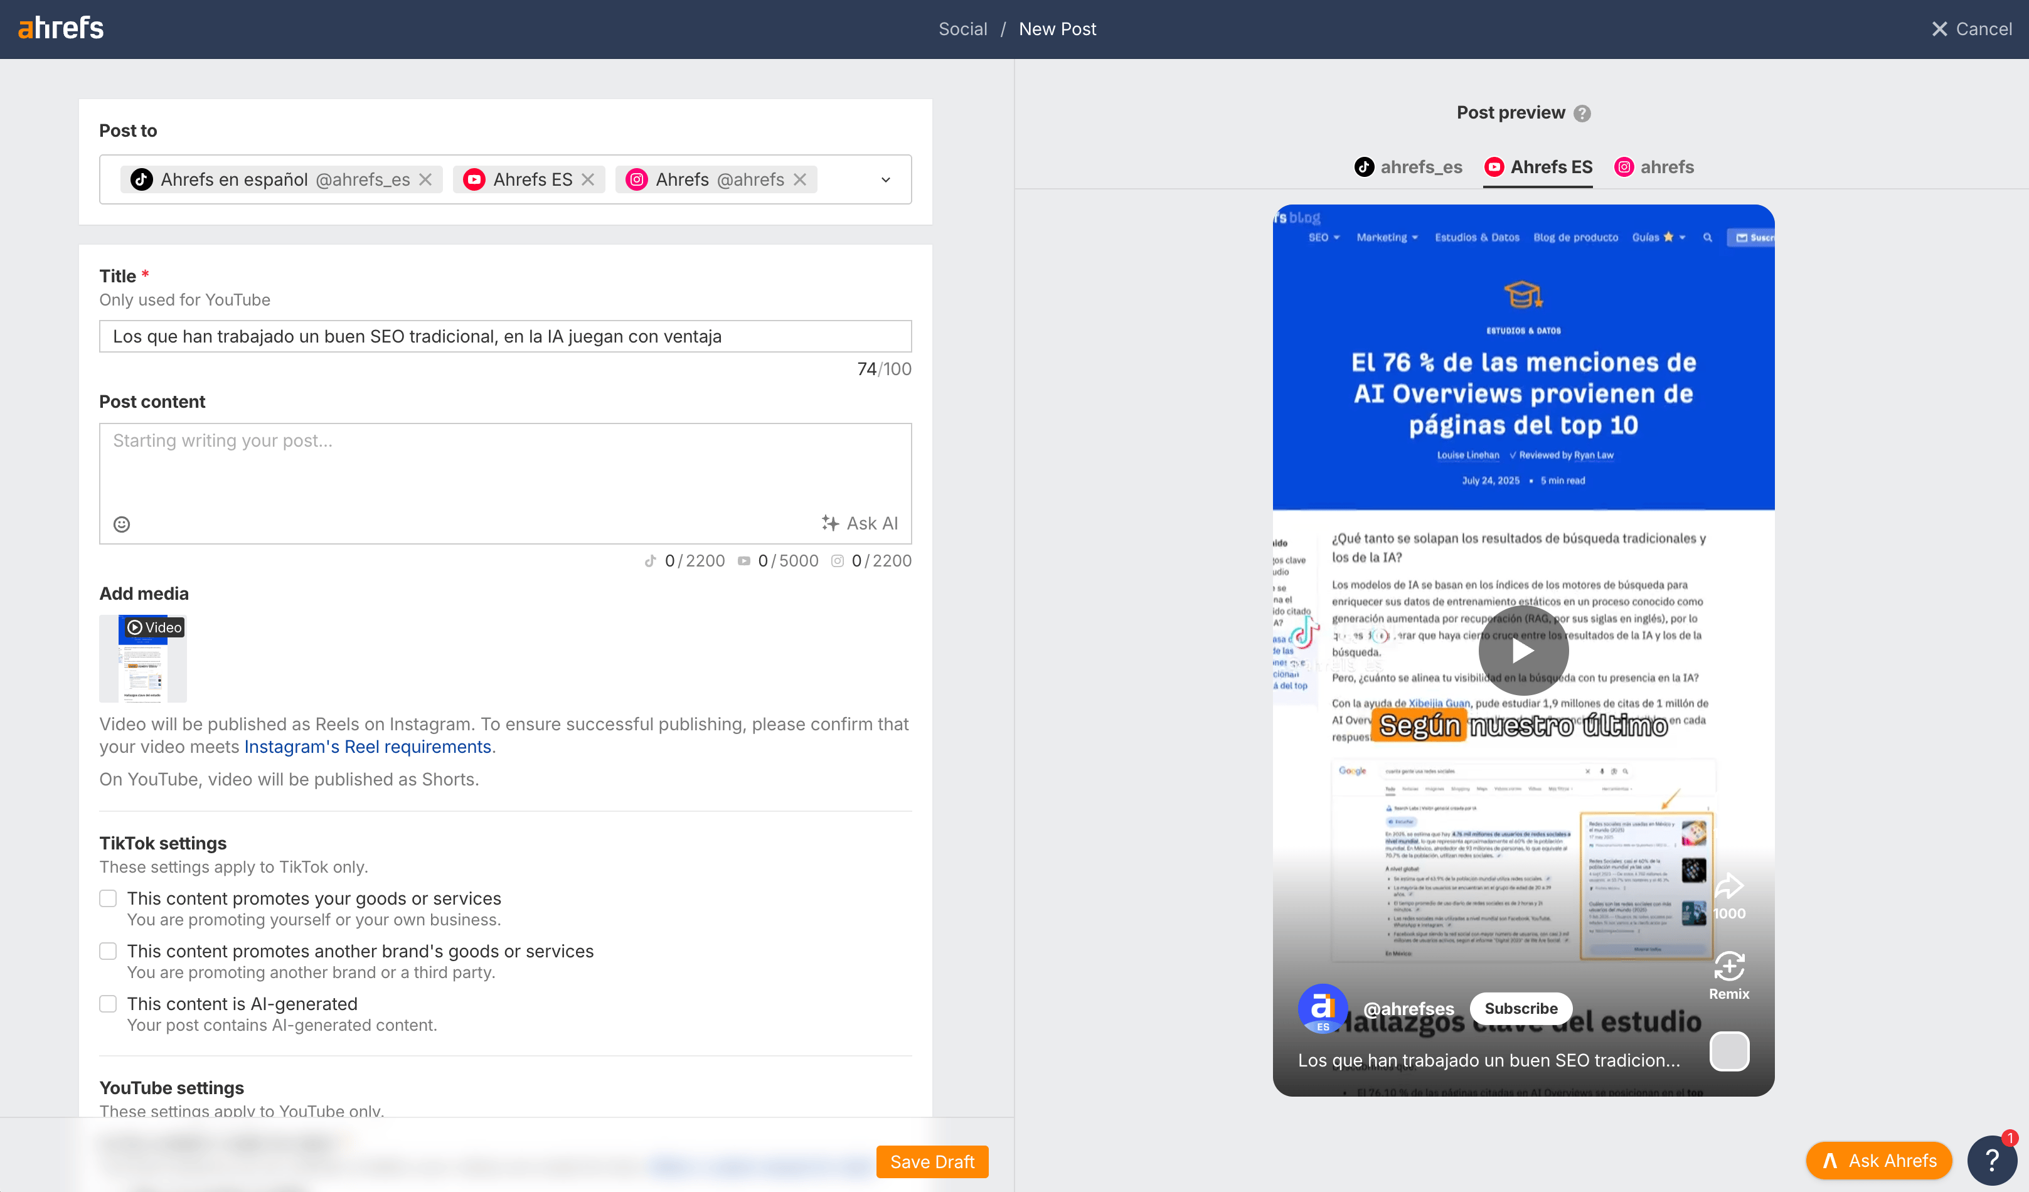Screen dimensions: 2029x1192
Task: Open the emoji picker
Action: [x=122, y=524]
